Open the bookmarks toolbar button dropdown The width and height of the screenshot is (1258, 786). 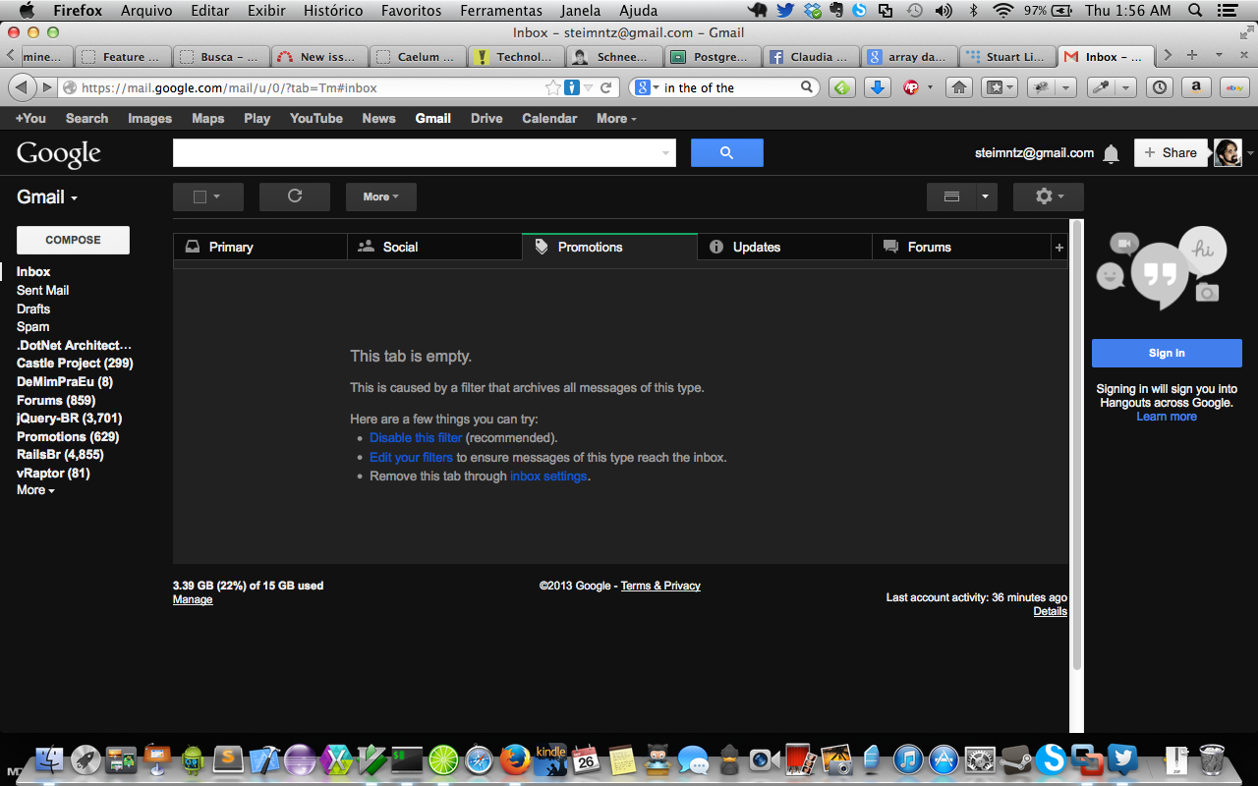(x=1001, y=87)
